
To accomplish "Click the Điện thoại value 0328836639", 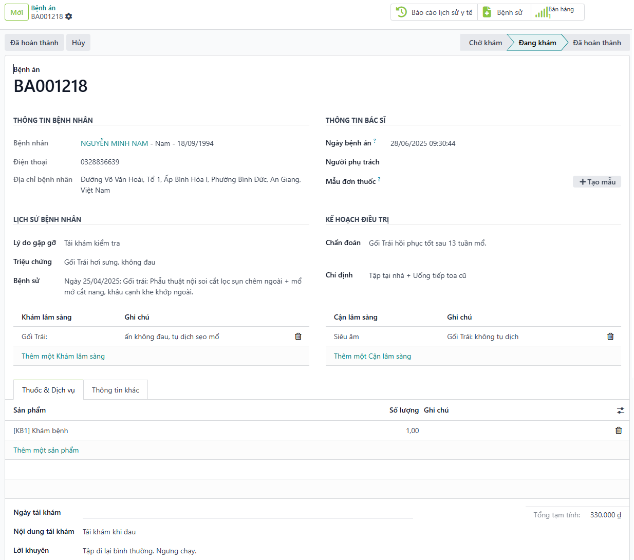I will tap(100, 162).
